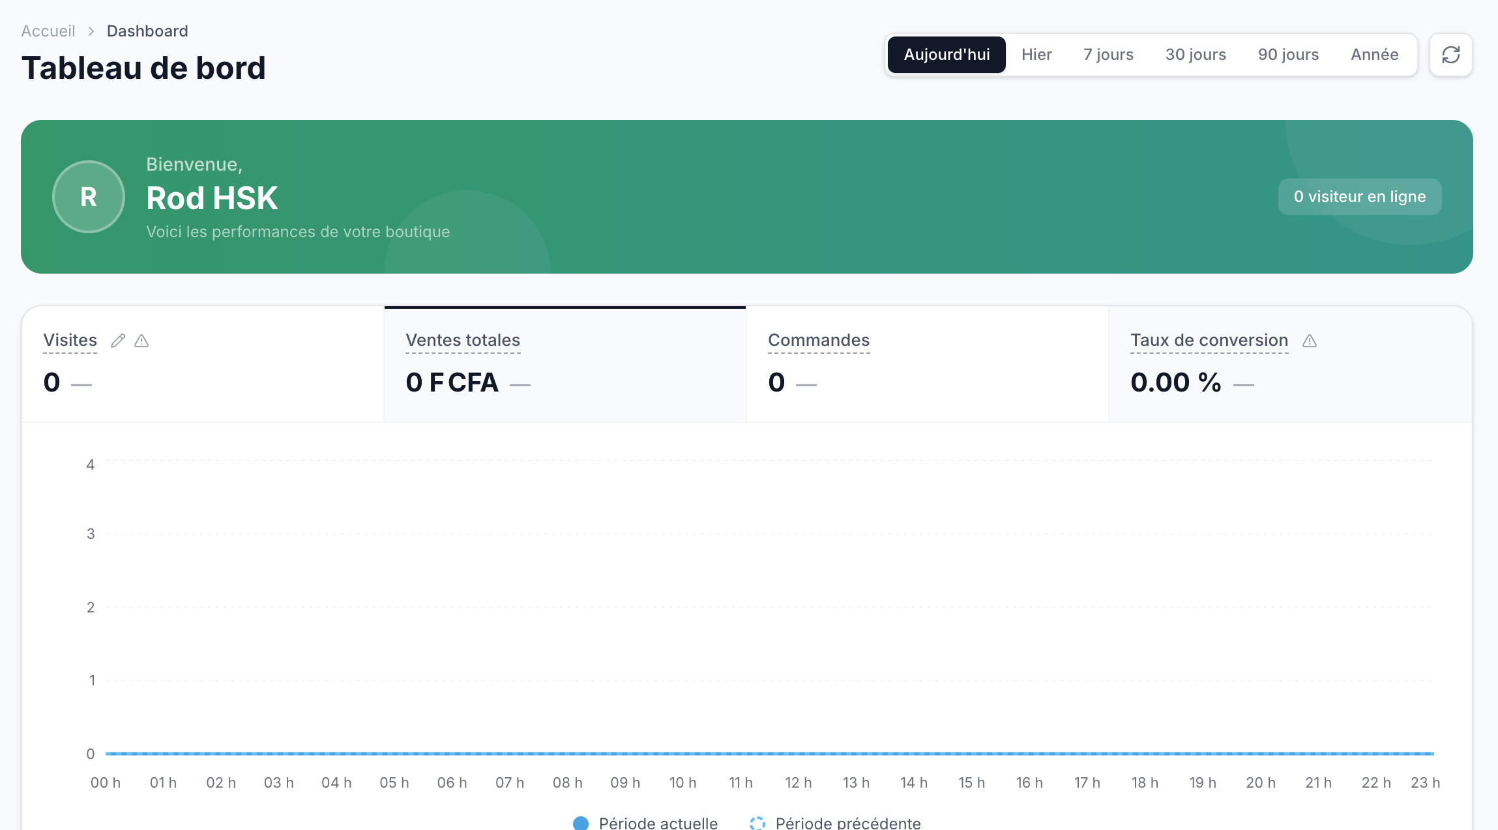
Task: Select the Ventes totales metric card
Action: coord(565,364)
